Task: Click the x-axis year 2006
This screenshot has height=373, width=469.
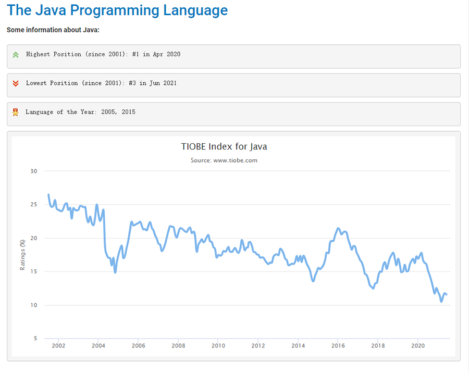Action: pyautogui.click(x=138, y=346)
